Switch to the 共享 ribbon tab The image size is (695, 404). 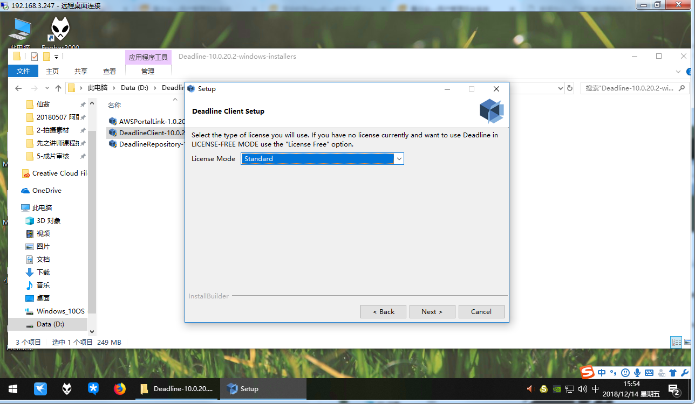(81, 71)
